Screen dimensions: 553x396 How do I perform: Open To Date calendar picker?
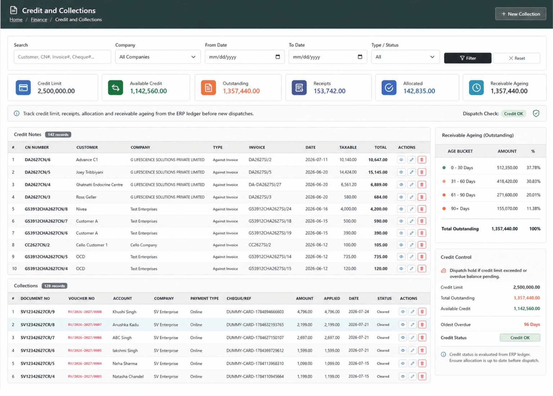pos(360,57)
